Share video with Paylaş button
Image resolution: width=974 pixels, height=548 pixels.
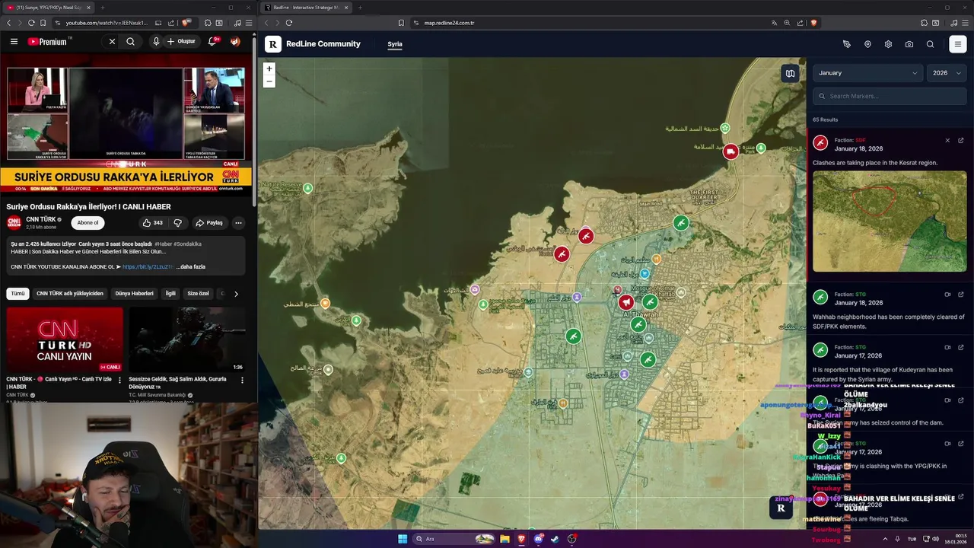click(x=209, y=223)
